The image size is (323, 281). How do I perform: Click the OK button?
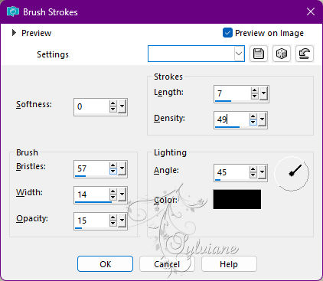(105, 264)
